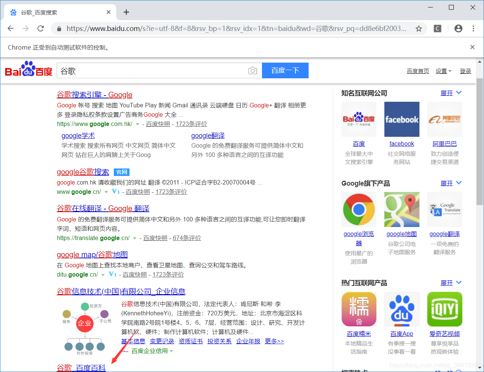Image resolution: width=484 pixels, height=372 pixels.
Task: Click the 登录 link
Action: coord(465,71)
